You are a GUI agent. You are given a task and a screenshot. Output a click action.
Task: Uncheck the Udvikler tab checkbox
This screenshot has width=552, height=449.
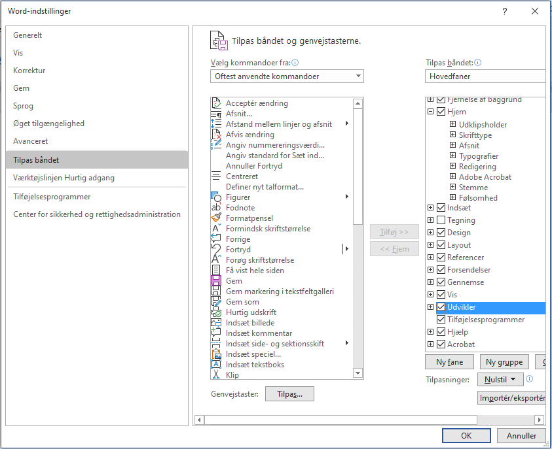tap(441, 307)
